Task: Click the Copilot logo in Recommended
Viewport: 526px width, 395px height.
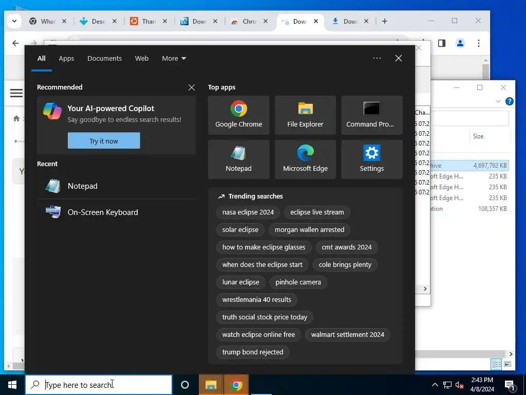Action: pyautogui.click(x=52, y=111)
